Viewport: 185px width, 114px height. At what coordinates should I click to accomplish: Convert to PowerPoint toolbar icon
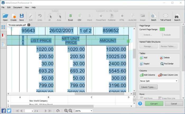101,17
